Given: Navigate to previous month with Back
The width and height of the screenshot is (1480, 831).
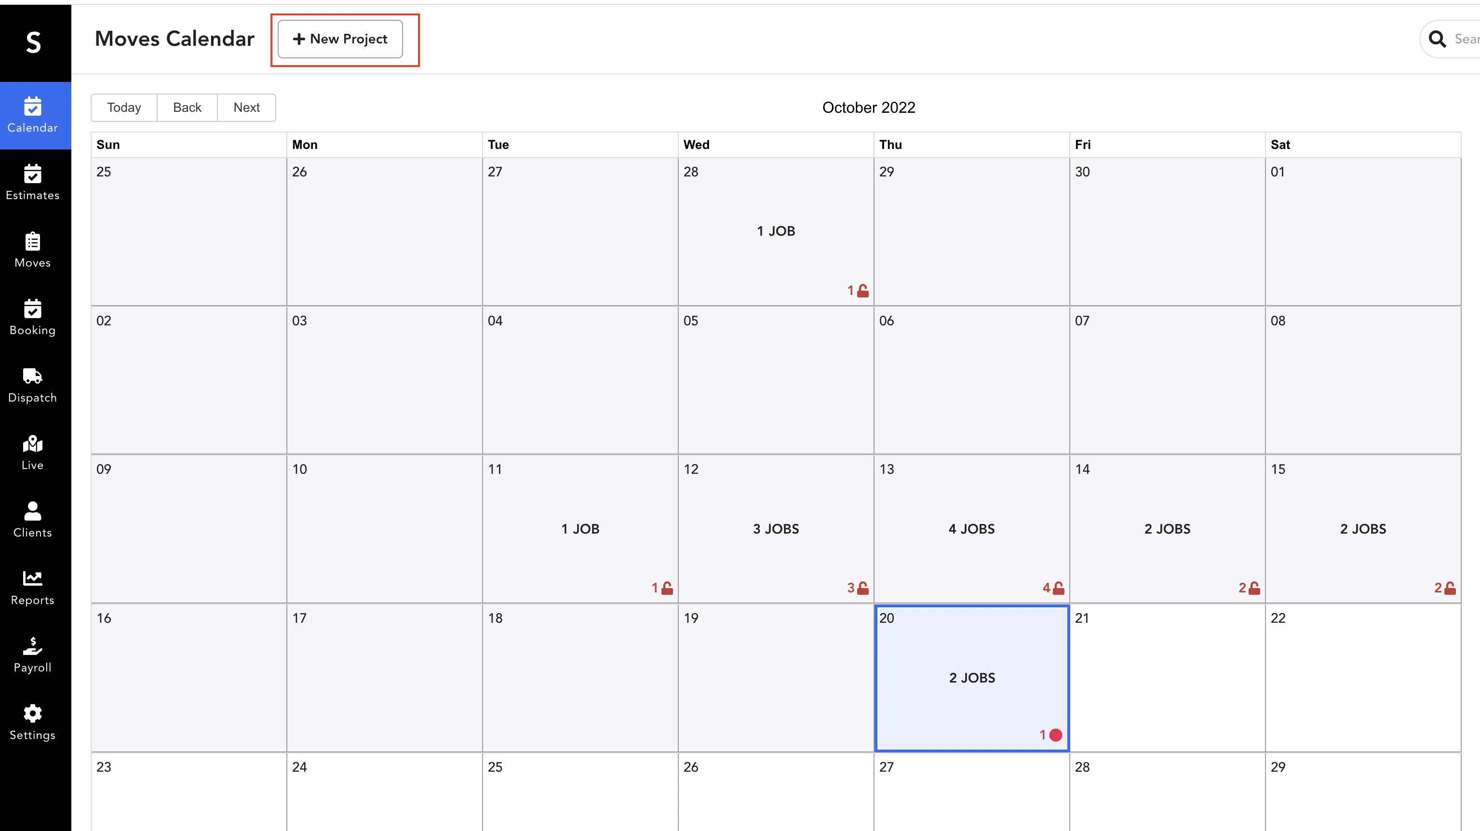Looking at the screenshot, I should (187, 107).
